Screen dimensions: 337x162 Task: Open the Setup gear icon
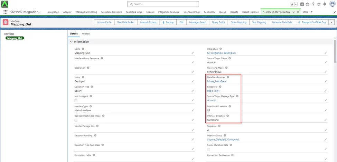point(319,4)
